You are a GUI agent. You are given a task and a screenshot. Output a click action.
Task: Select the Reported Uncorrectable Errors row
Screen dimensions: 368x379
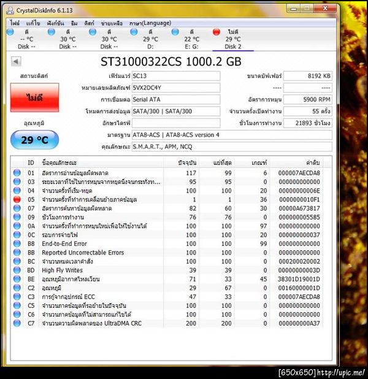coord(167,252)
